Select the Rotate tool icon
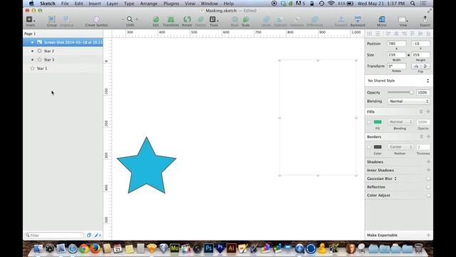This screenshot has height=257, width=456. tap(187, 19)
